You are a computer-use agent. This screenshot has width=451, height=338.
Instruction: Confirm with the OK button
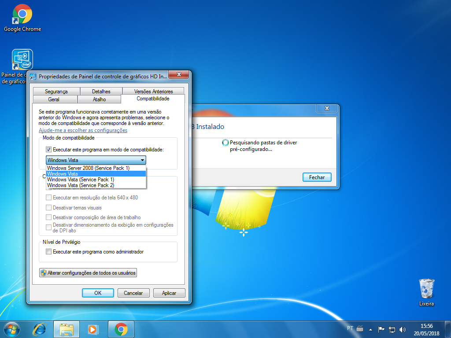98,293
